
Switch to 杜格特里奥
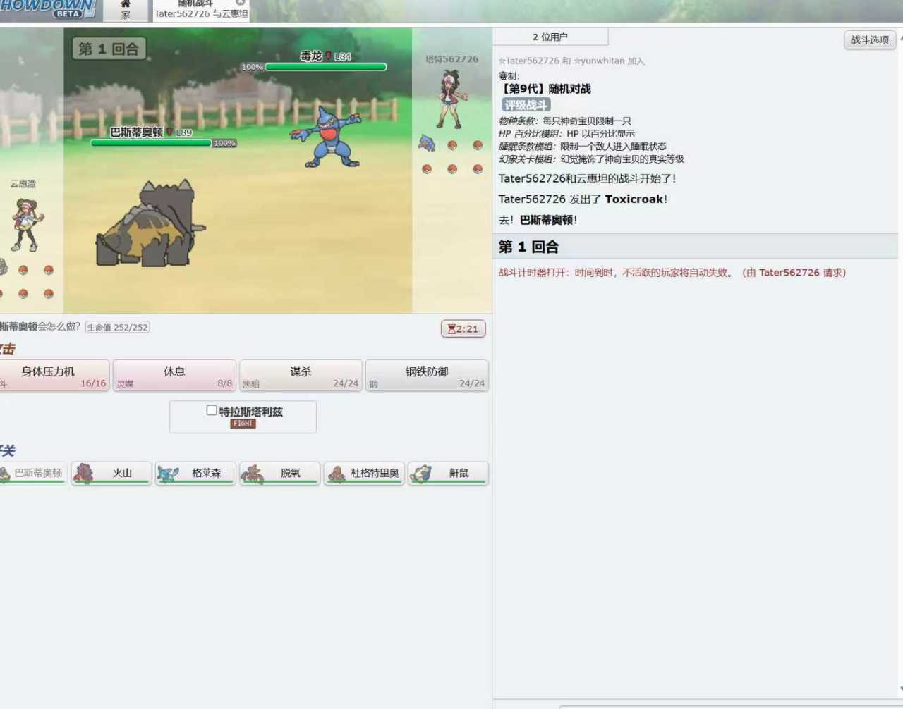pos(364,473)
